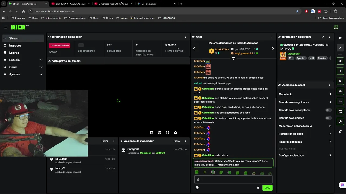The height and width of the screenshot is (194, 346).
Task: Bookmark this page with the star icon
Action: click(x=297, y=11)
